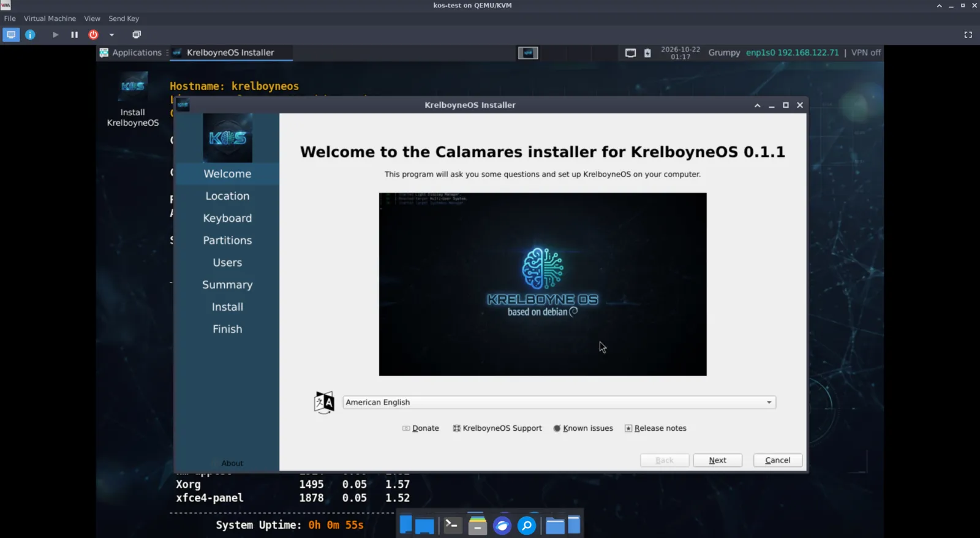Click the enp1s0 IP address indicator
The height and width of the screenshot is (538, 980).
[x=792, y=53]
